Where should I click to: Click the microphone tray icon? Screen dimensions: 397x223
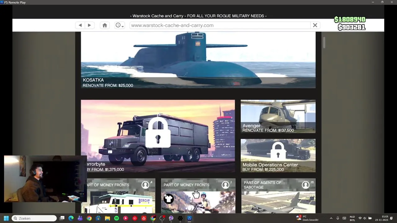click(x=338, y=218)
